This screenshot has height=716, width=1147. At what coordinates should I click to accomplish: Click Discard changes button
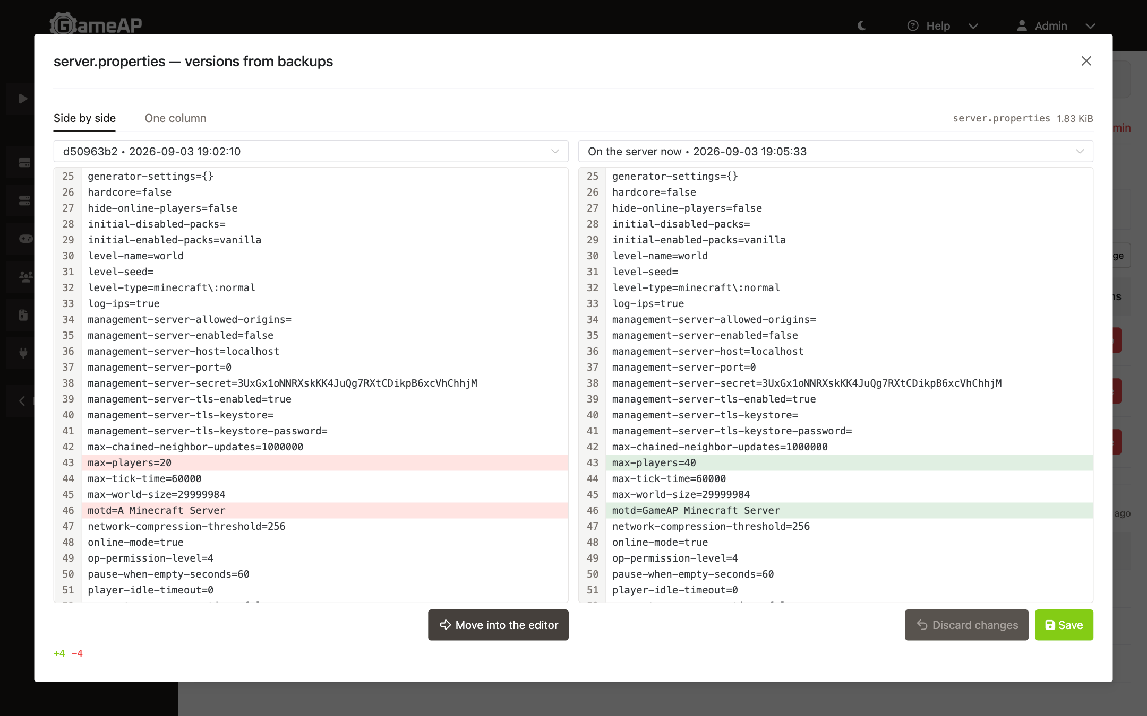[x=966, y=625]
